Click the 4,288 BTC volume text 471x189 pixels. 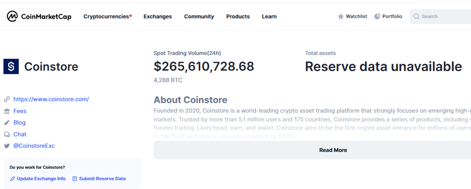pyautogui.click(x=168, y=80)
